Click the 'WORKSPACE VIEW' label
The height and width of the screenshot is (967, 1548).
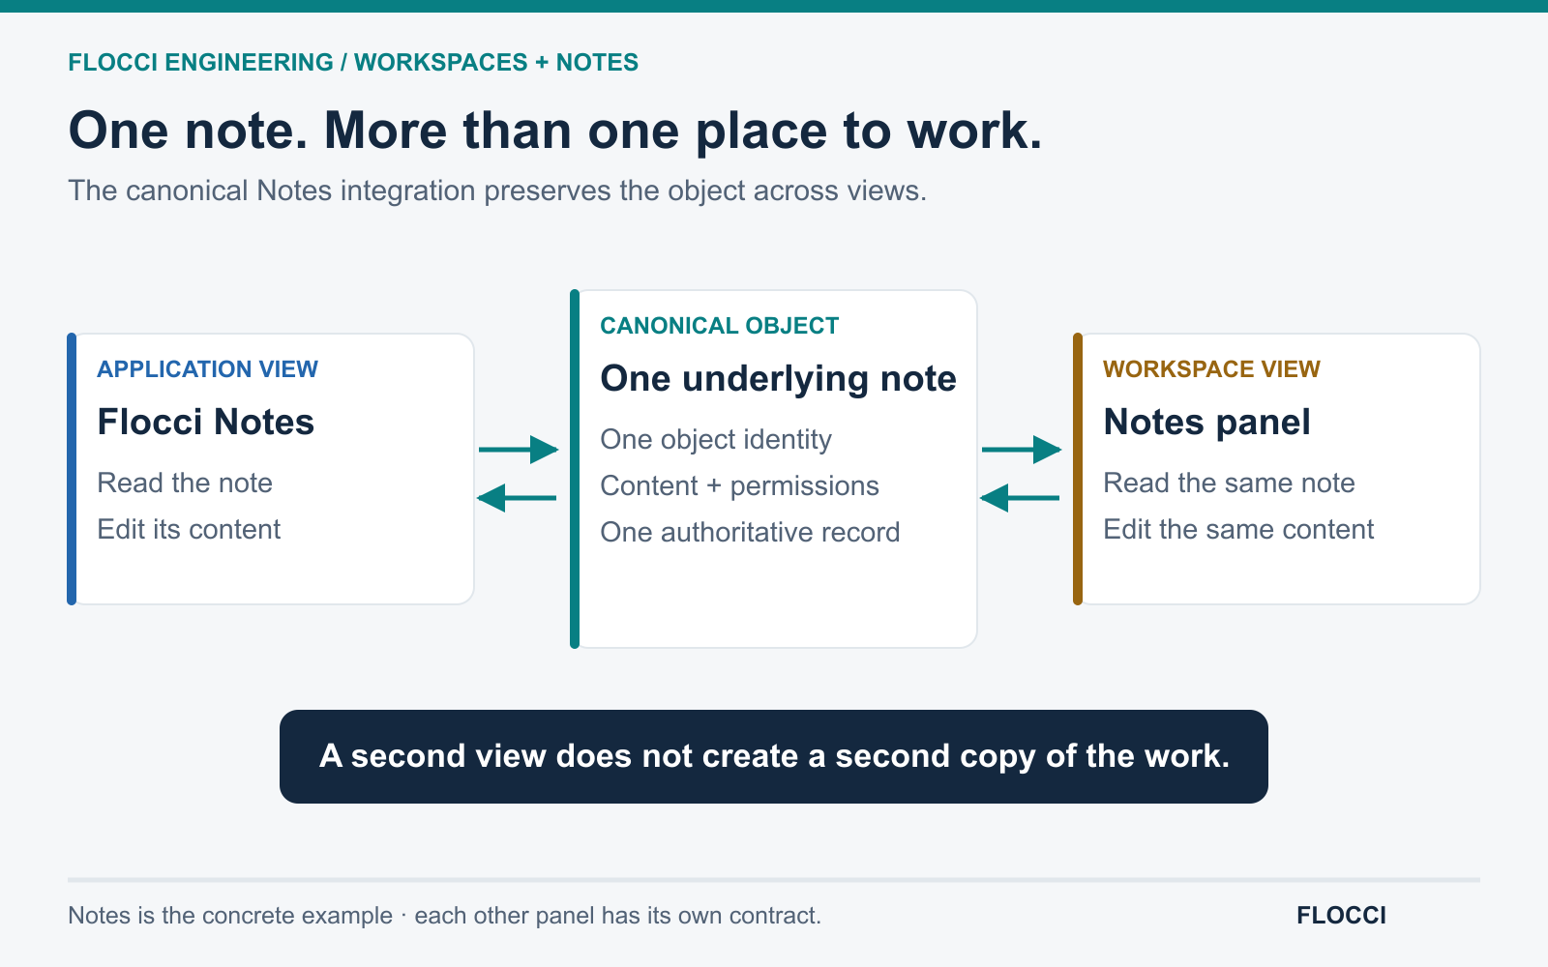click(x=1211, y=369)
